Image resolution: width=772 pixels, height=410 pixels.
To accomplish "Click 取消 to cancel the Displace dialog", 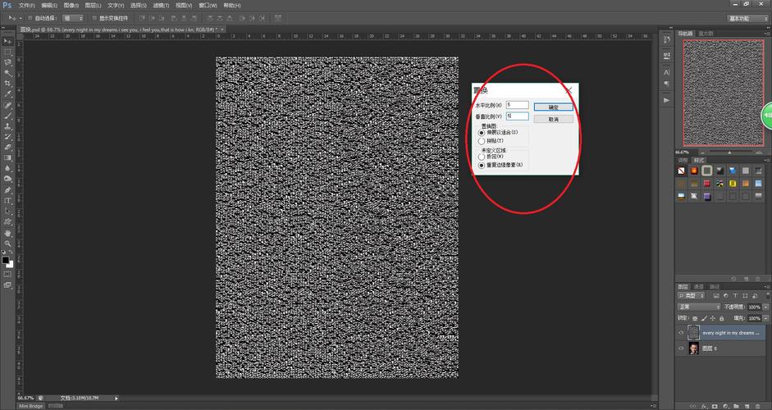I will tap(553, 120).
